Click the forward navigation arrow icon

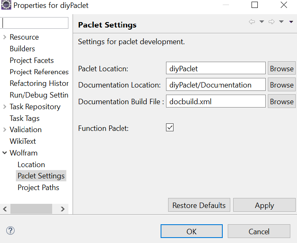coord(272,22)
